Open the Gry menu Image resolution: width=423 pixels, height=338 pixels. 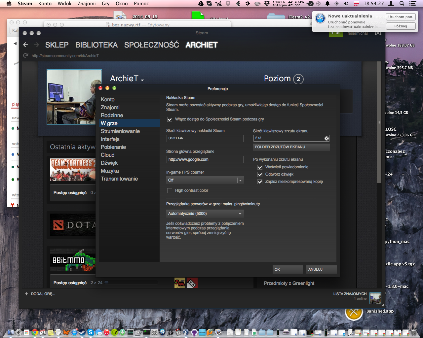click(106, 4)
